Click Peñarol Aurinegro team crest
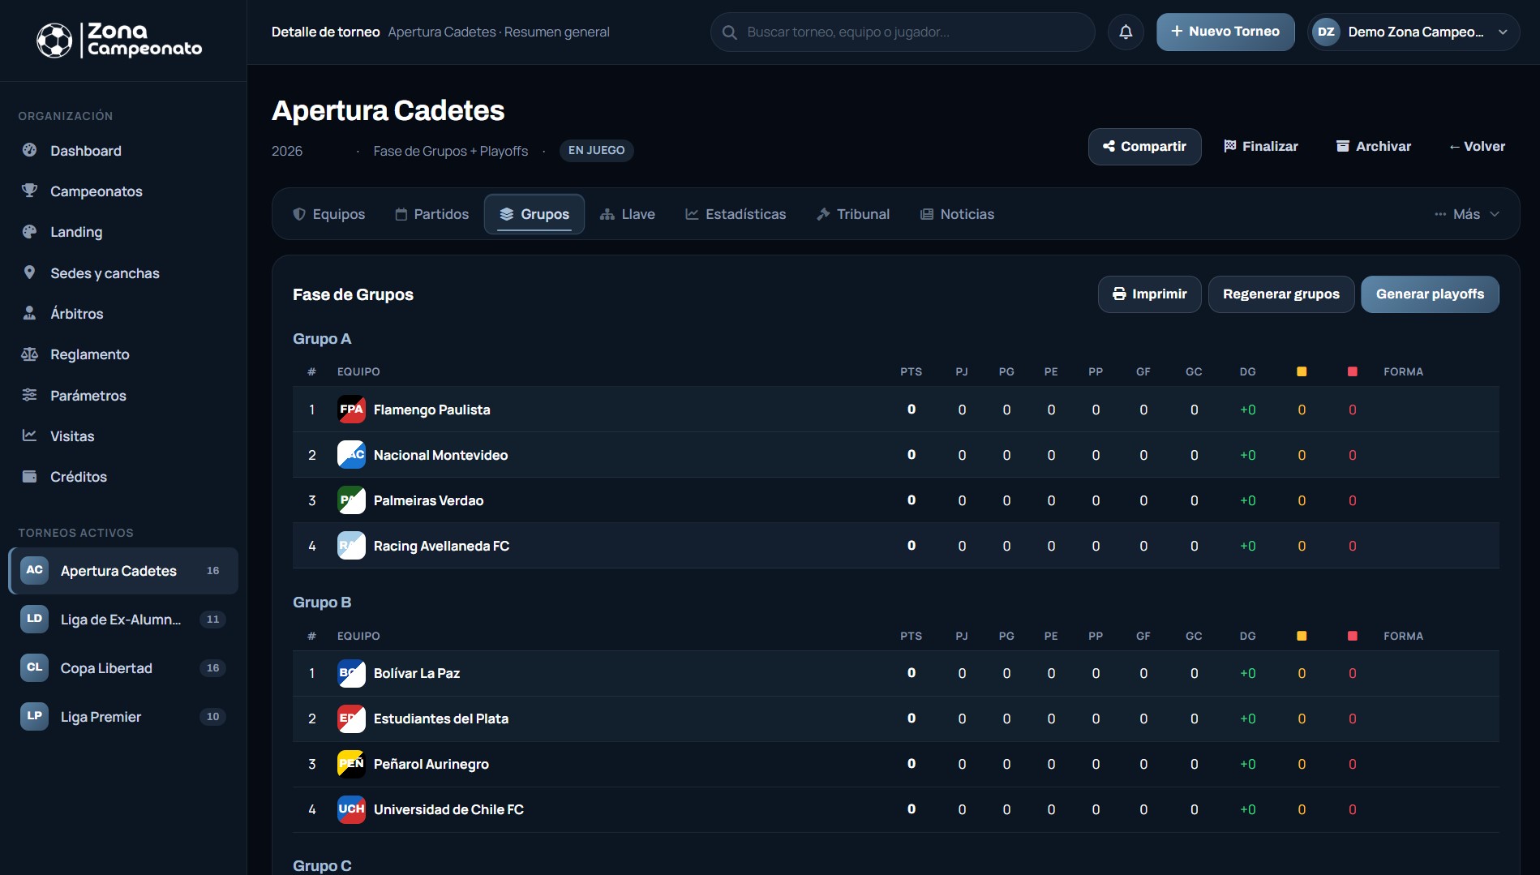Image resolution: width=1540 pixels, height=875 pixels. 351,764
